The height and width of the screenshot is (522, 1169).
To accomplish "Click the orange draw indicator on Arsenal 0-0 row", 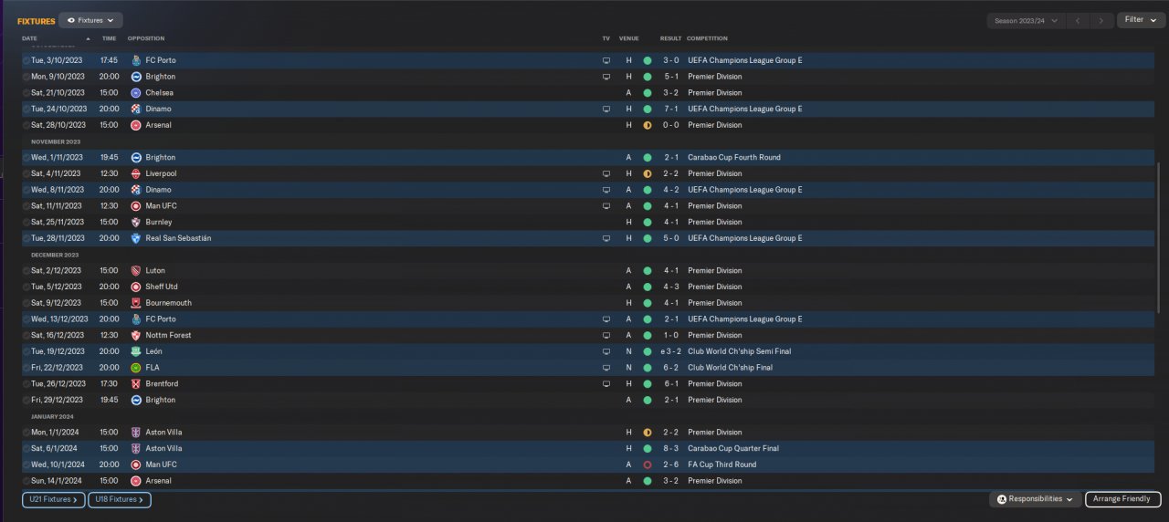I will pyautogui.click(x=648, y=125).
